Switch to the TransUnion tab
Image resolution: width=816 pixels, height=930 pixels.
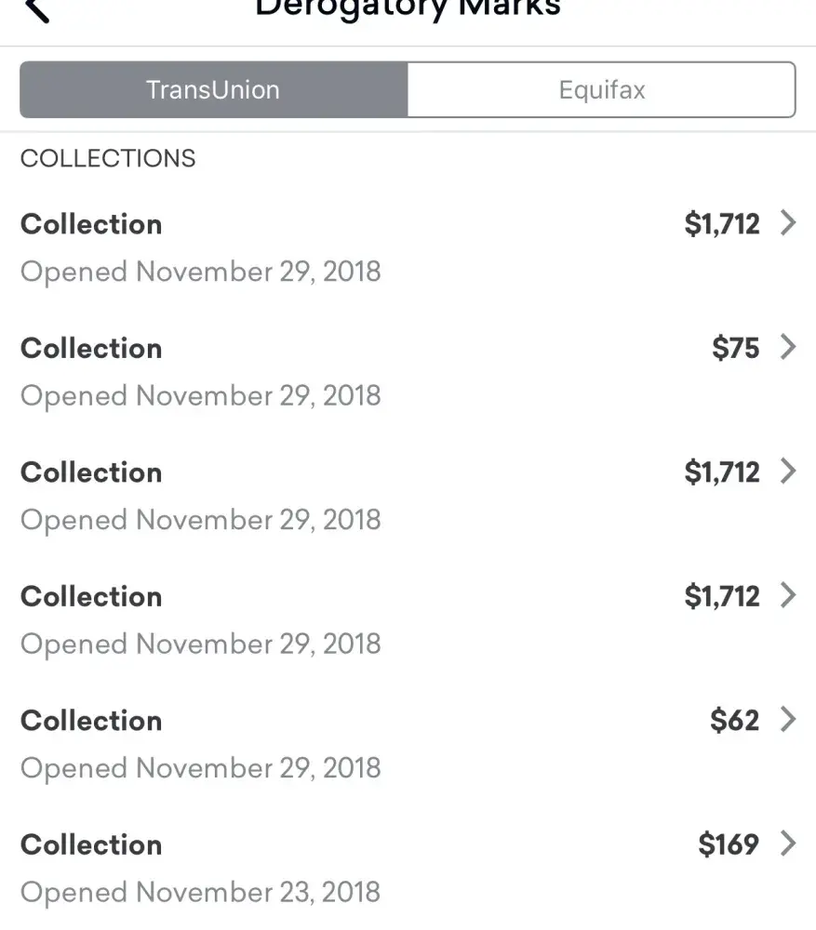point(213,90)
